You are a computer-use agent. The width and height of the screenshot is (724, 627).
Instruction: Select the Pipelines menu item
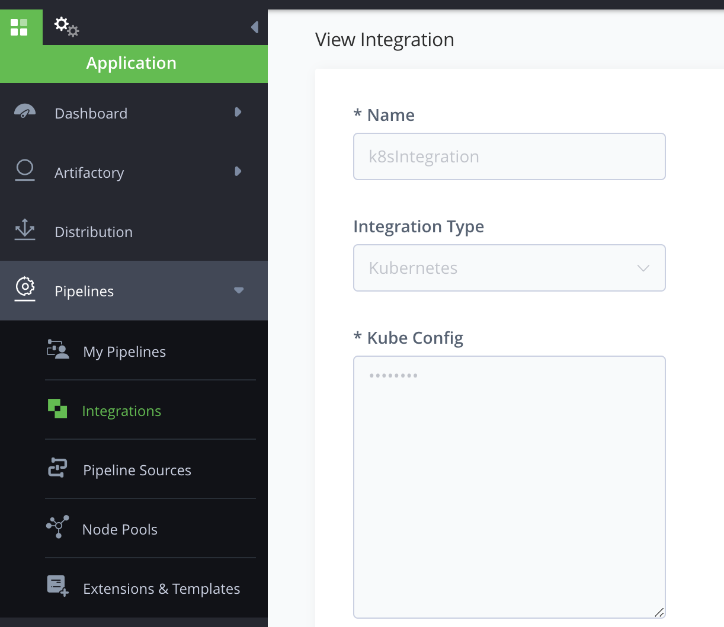coord(134,290)
